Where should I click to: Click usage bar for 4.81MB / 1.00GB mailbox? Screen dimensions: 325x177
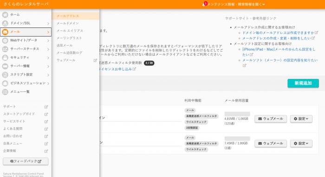237,114
